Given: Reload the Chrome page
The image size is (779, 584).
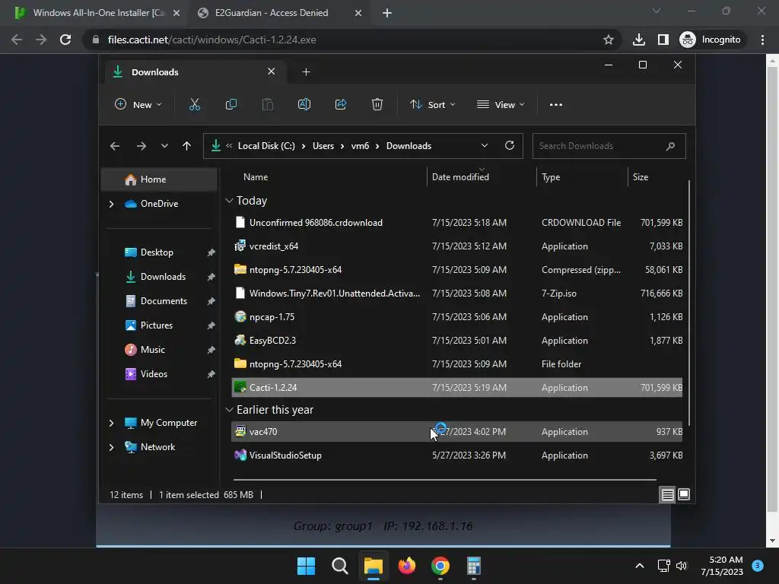Looking at the screenshot, I should pos(65,40).
